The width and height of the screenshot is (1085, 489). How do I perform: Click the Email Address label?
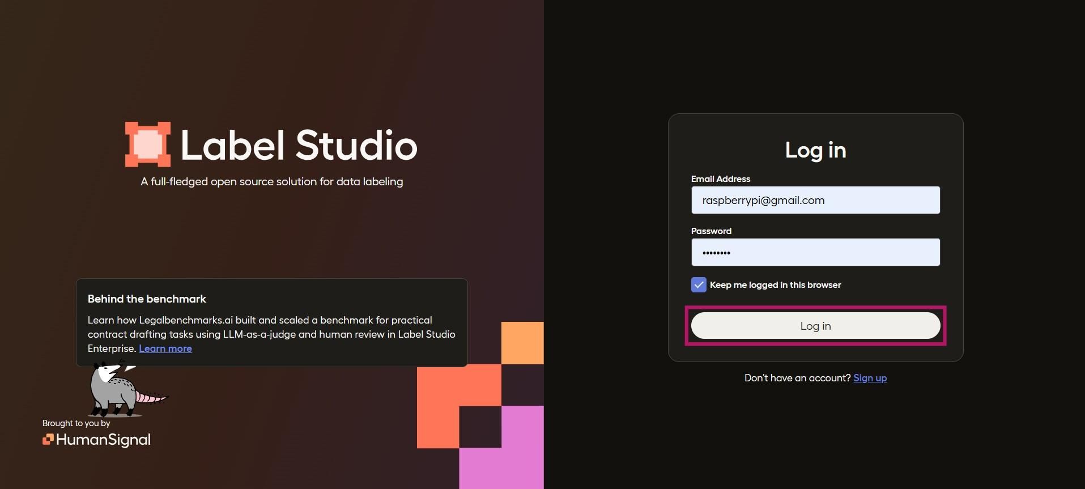click(x=721, y=178)
